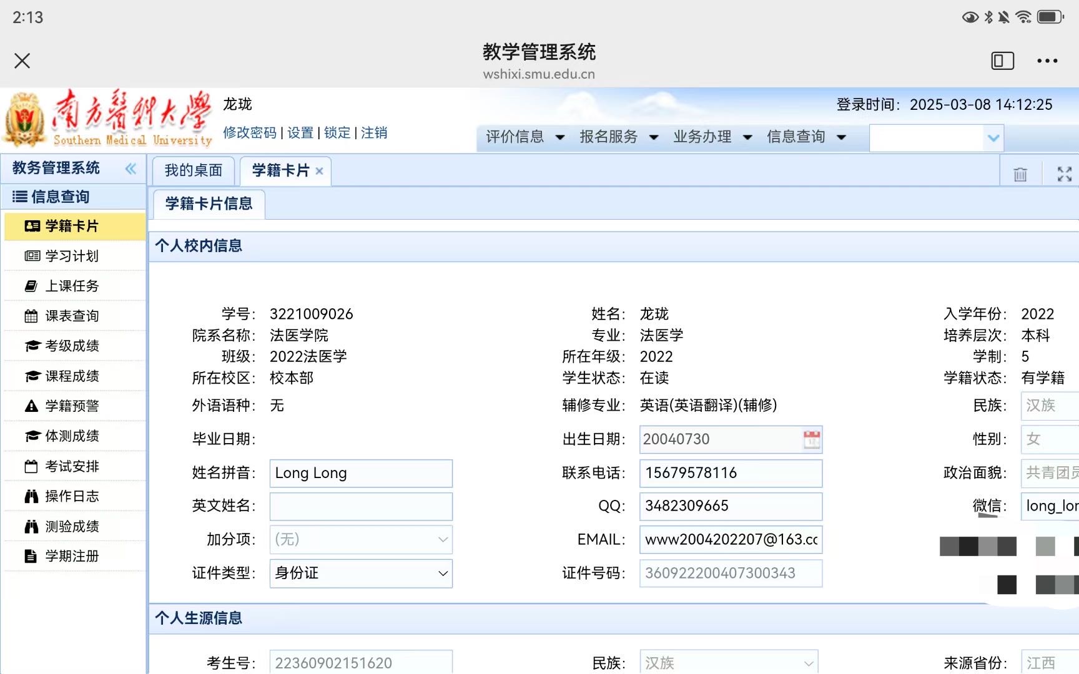Open the birth date calendar picker
The image size is (1079, 674).
point(811,439)
